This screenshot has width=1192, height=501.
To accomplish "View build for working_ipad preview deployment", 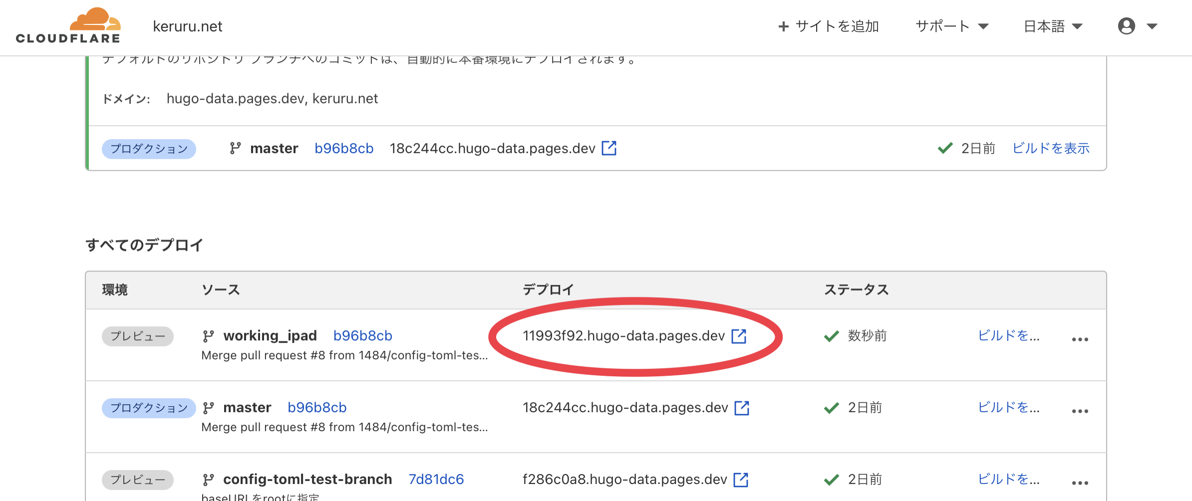I will click(1008, 336).
